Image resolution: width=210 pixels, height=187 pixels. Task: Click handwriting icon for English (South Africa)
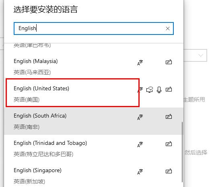(169, 116)
